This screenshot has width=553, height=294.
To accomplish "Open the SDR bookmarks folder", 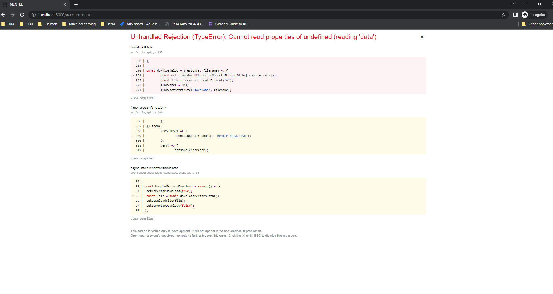I will point(27,24).
